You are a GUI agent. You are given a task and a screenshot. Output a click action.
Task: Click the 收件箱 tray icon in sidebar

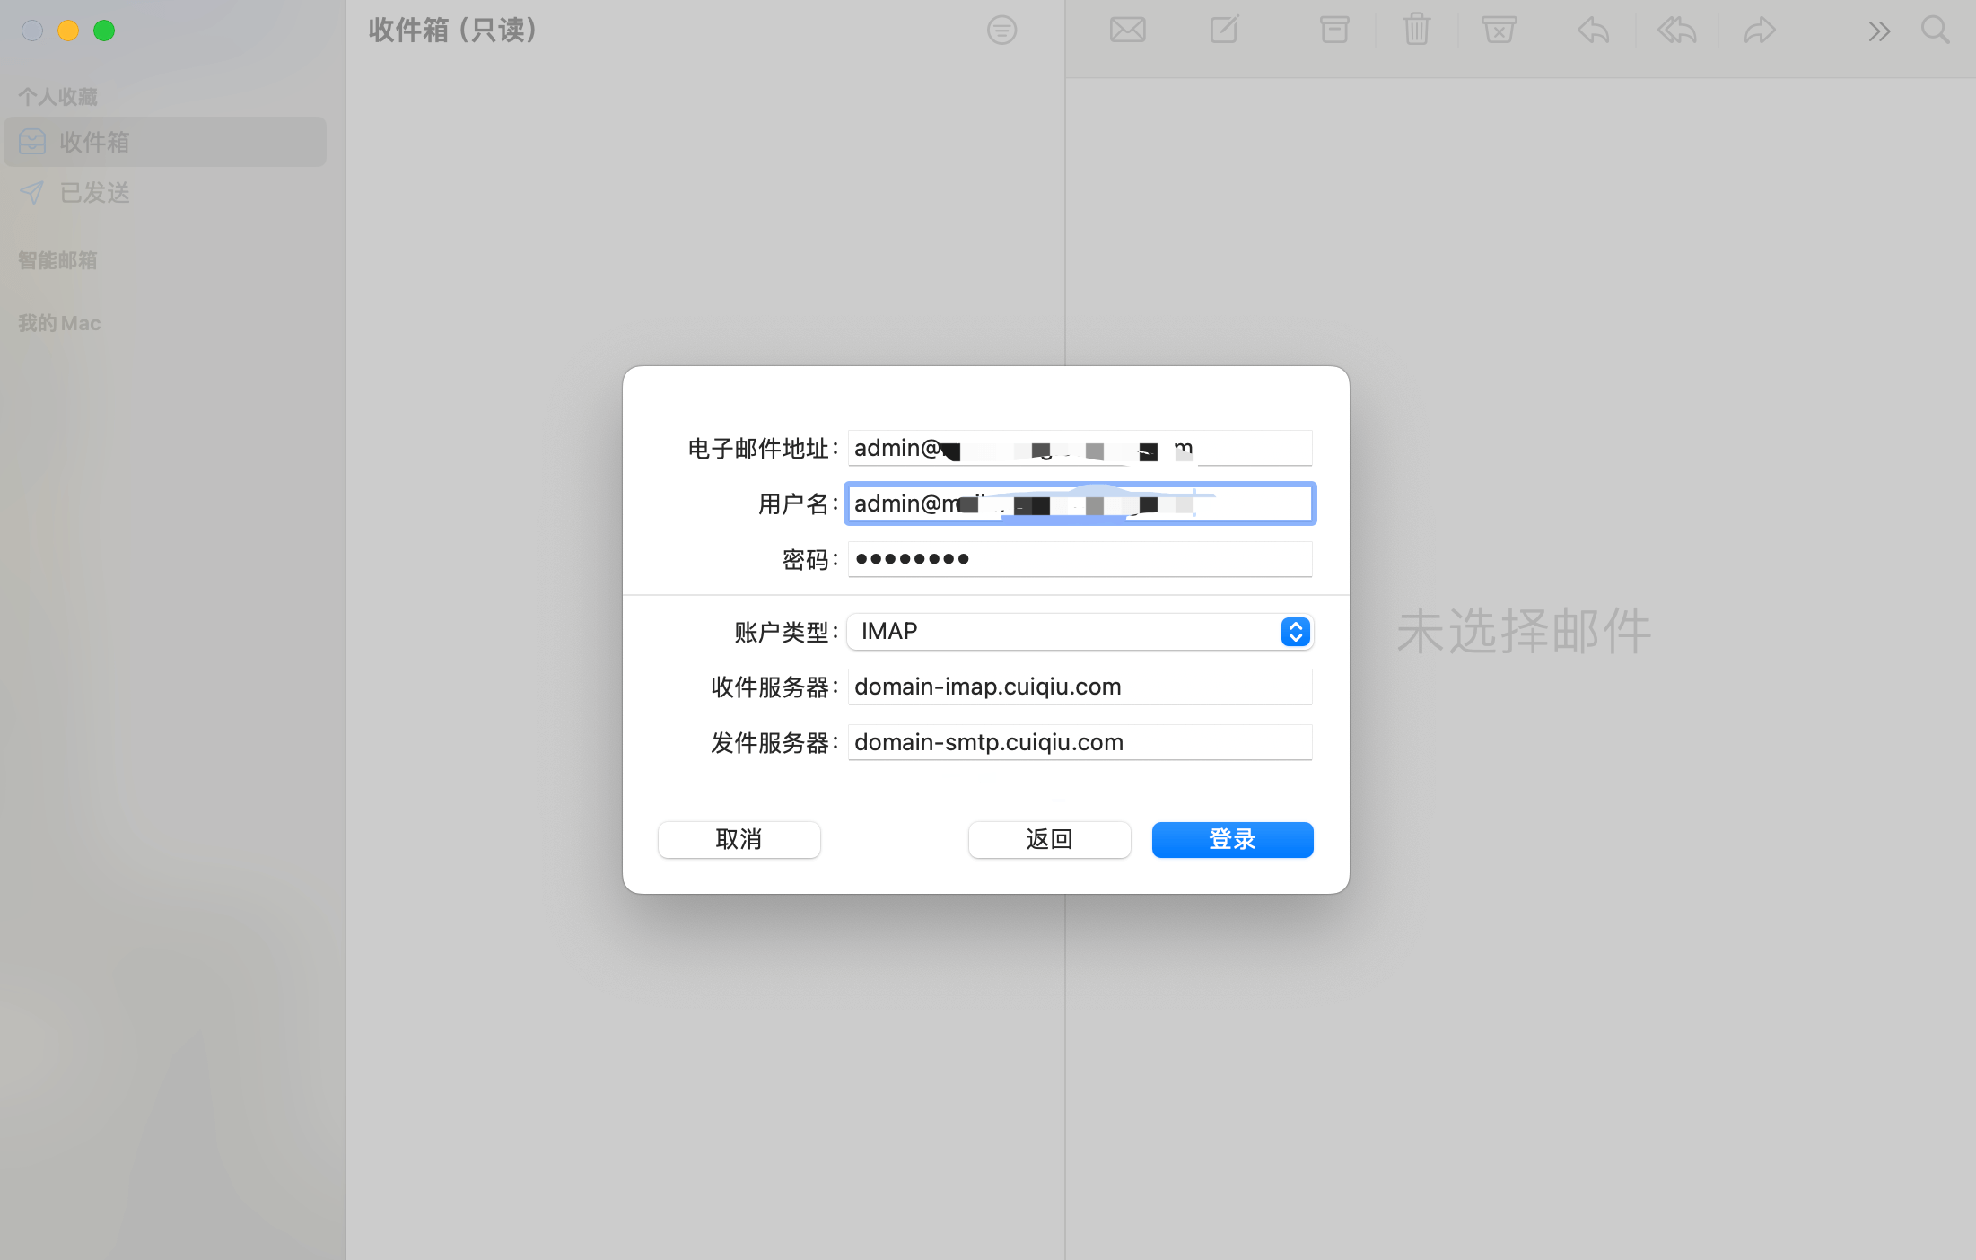coord(32,142)
